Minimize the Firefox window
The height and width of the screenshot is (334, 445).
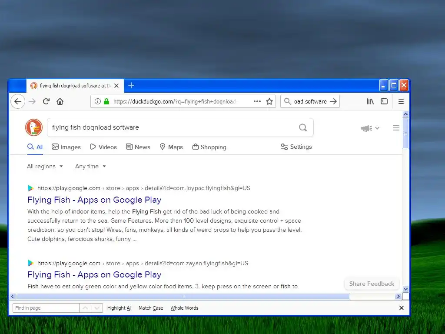pos(383,85)
